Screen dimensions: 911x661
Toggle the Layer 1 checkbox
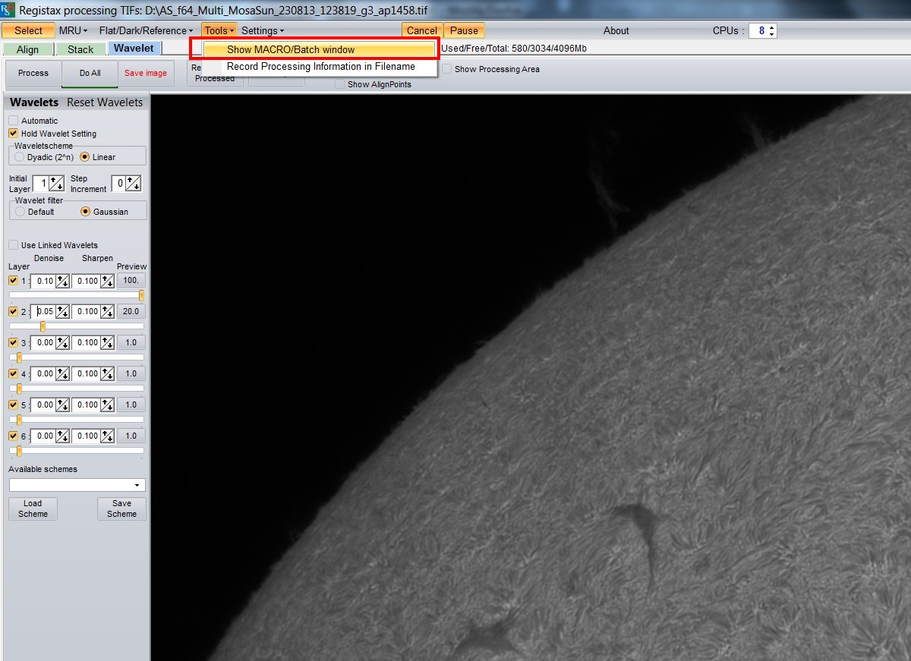click(x=13, y=281)
